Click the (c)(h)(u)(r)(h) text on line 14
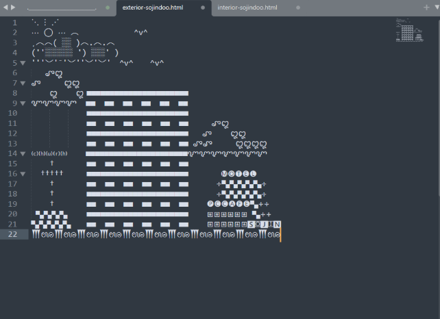The height and width of the screenshot is (319, 440). click(x=49, y=153)
